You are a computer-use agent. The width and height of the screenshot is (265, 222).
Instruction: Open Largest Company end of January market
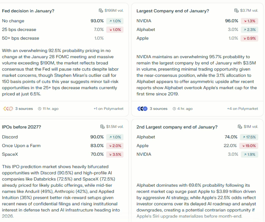click(x=173, y=11)
